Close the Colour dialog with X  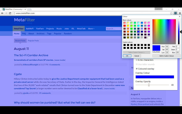[x=179, y=17]
